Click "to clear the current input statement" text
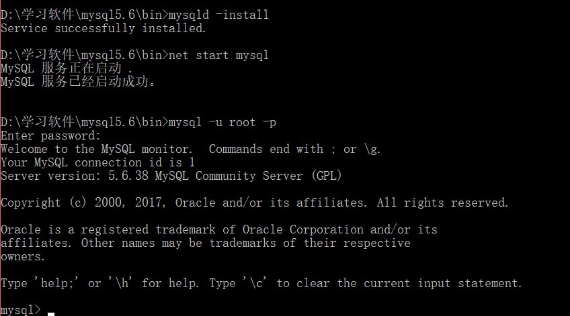Image resolution: width=570 pixels, height=316 pixels. 399,283
